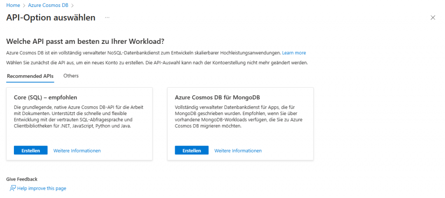The height and width of the screenshot is (198, 445).
Task: Open the ellipsis more options menu
Action: [x=107, y=18]
